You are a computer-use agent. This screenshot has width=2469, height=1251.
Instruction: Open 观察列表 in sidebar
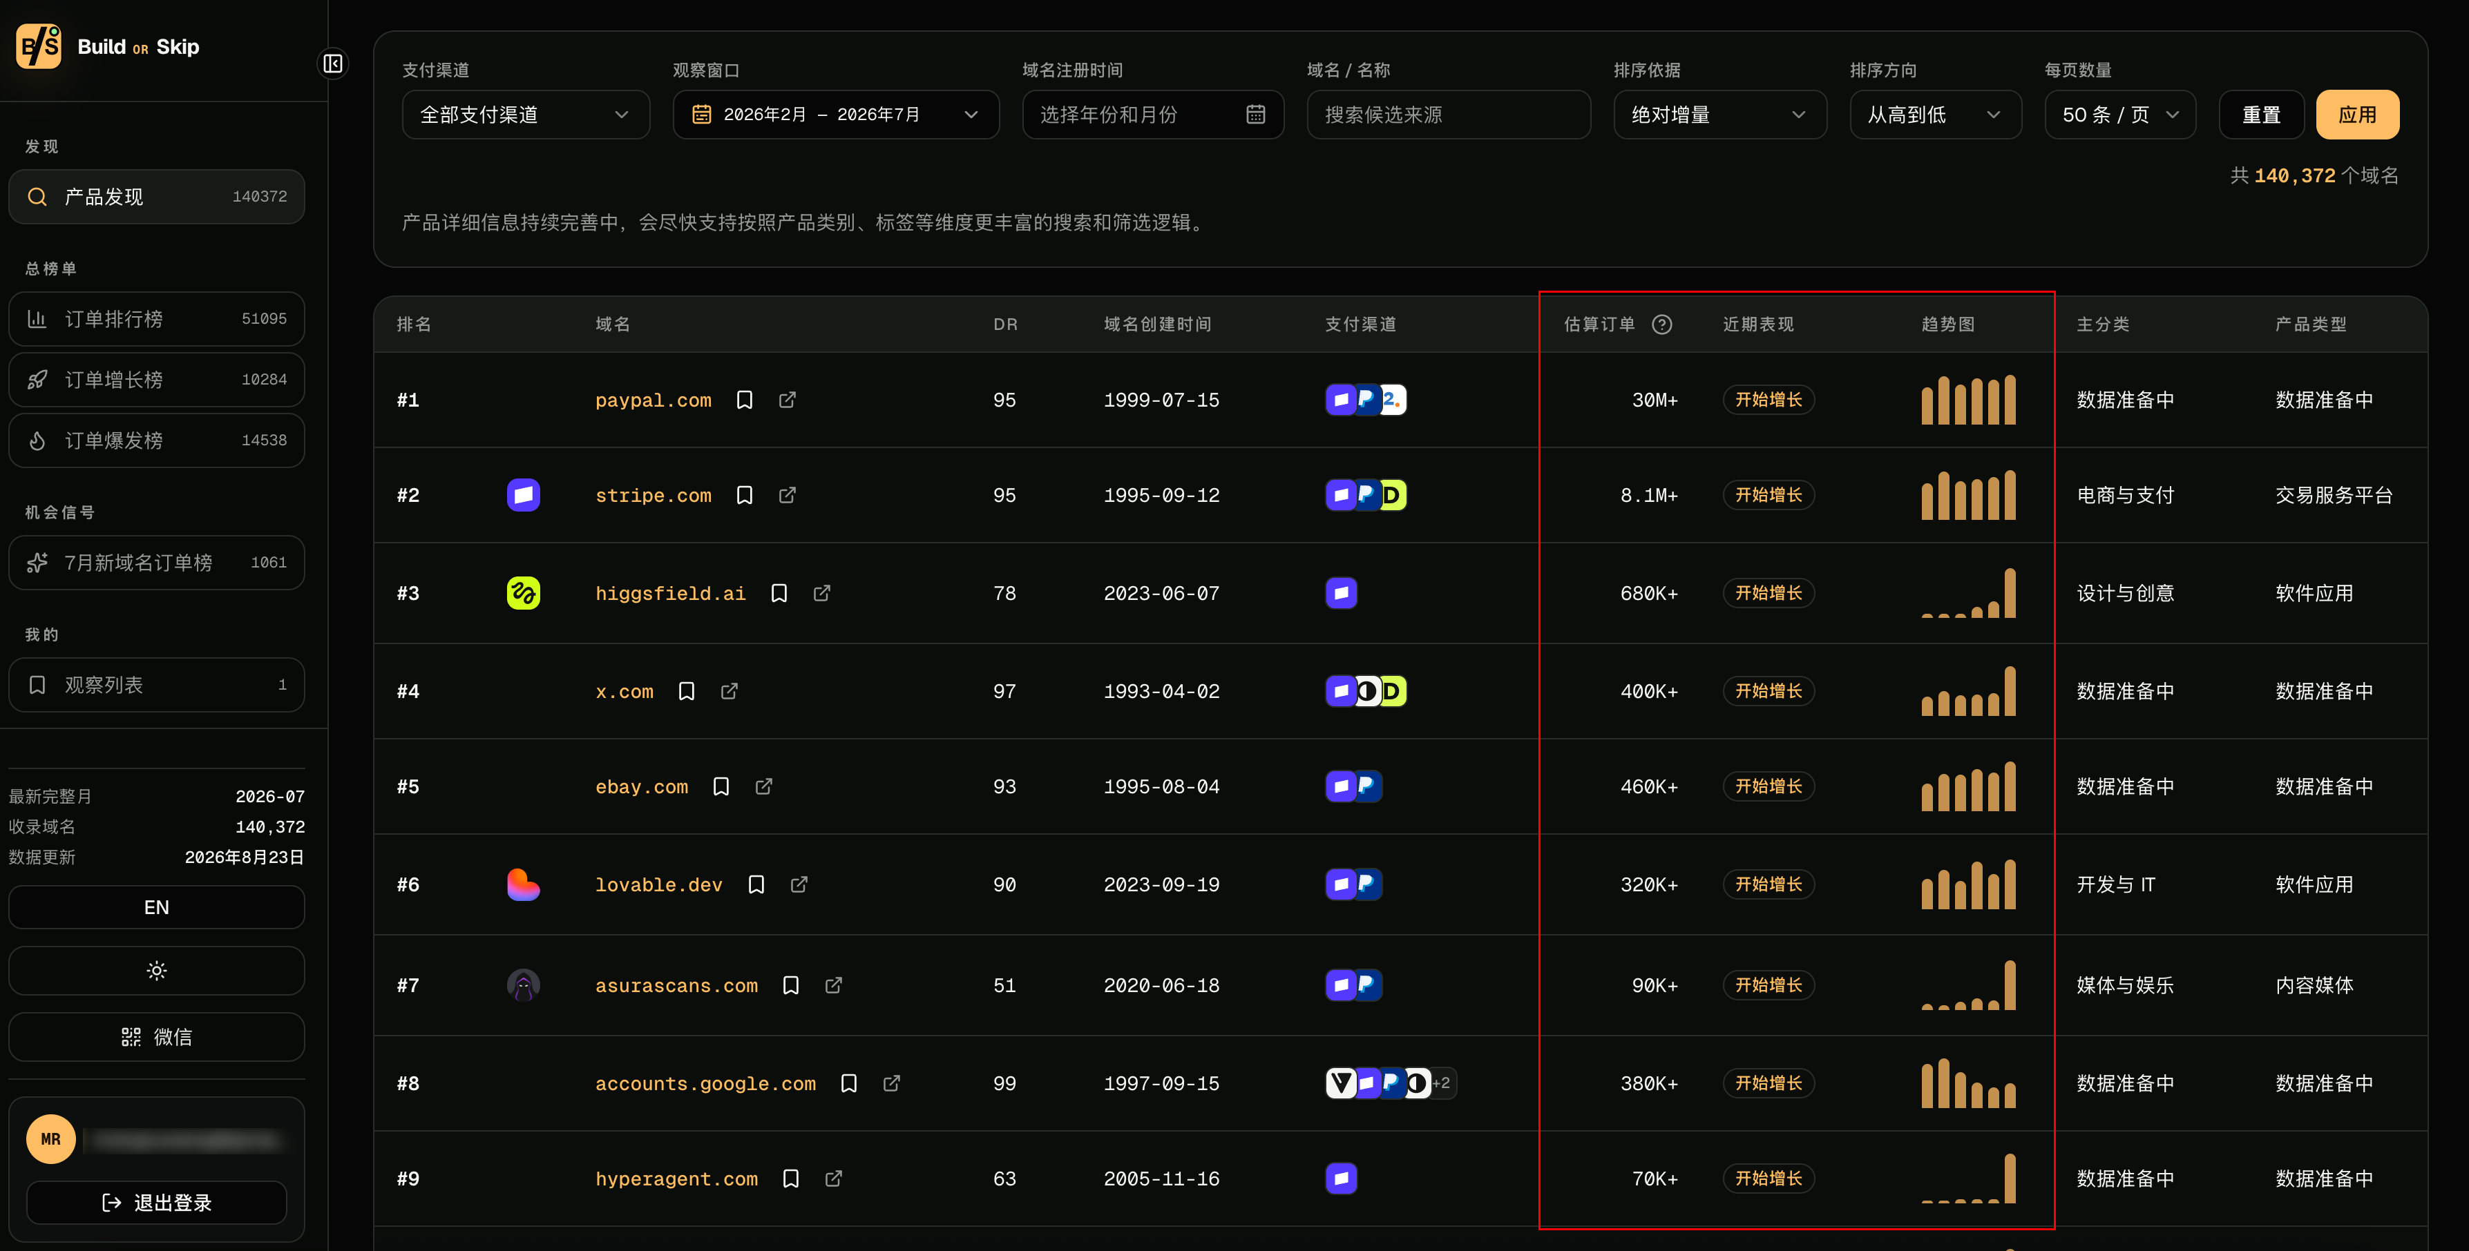pyautogui.click(x=156, y=685)
